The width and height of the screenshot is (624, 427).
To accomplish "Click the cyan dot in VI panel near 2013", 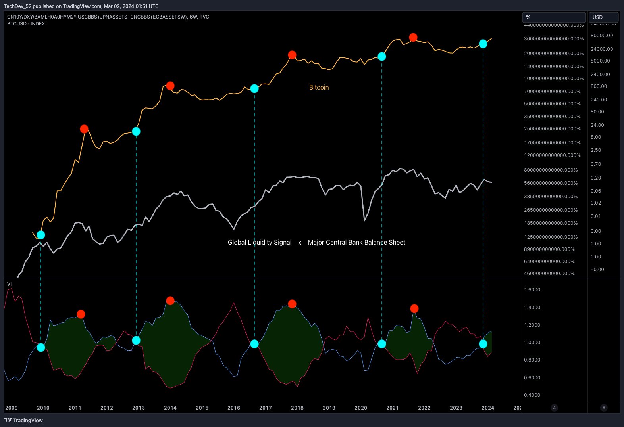I will [x=136, y=340].
